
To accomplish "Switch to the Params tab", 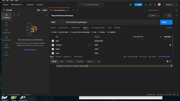I will point(53,28).
